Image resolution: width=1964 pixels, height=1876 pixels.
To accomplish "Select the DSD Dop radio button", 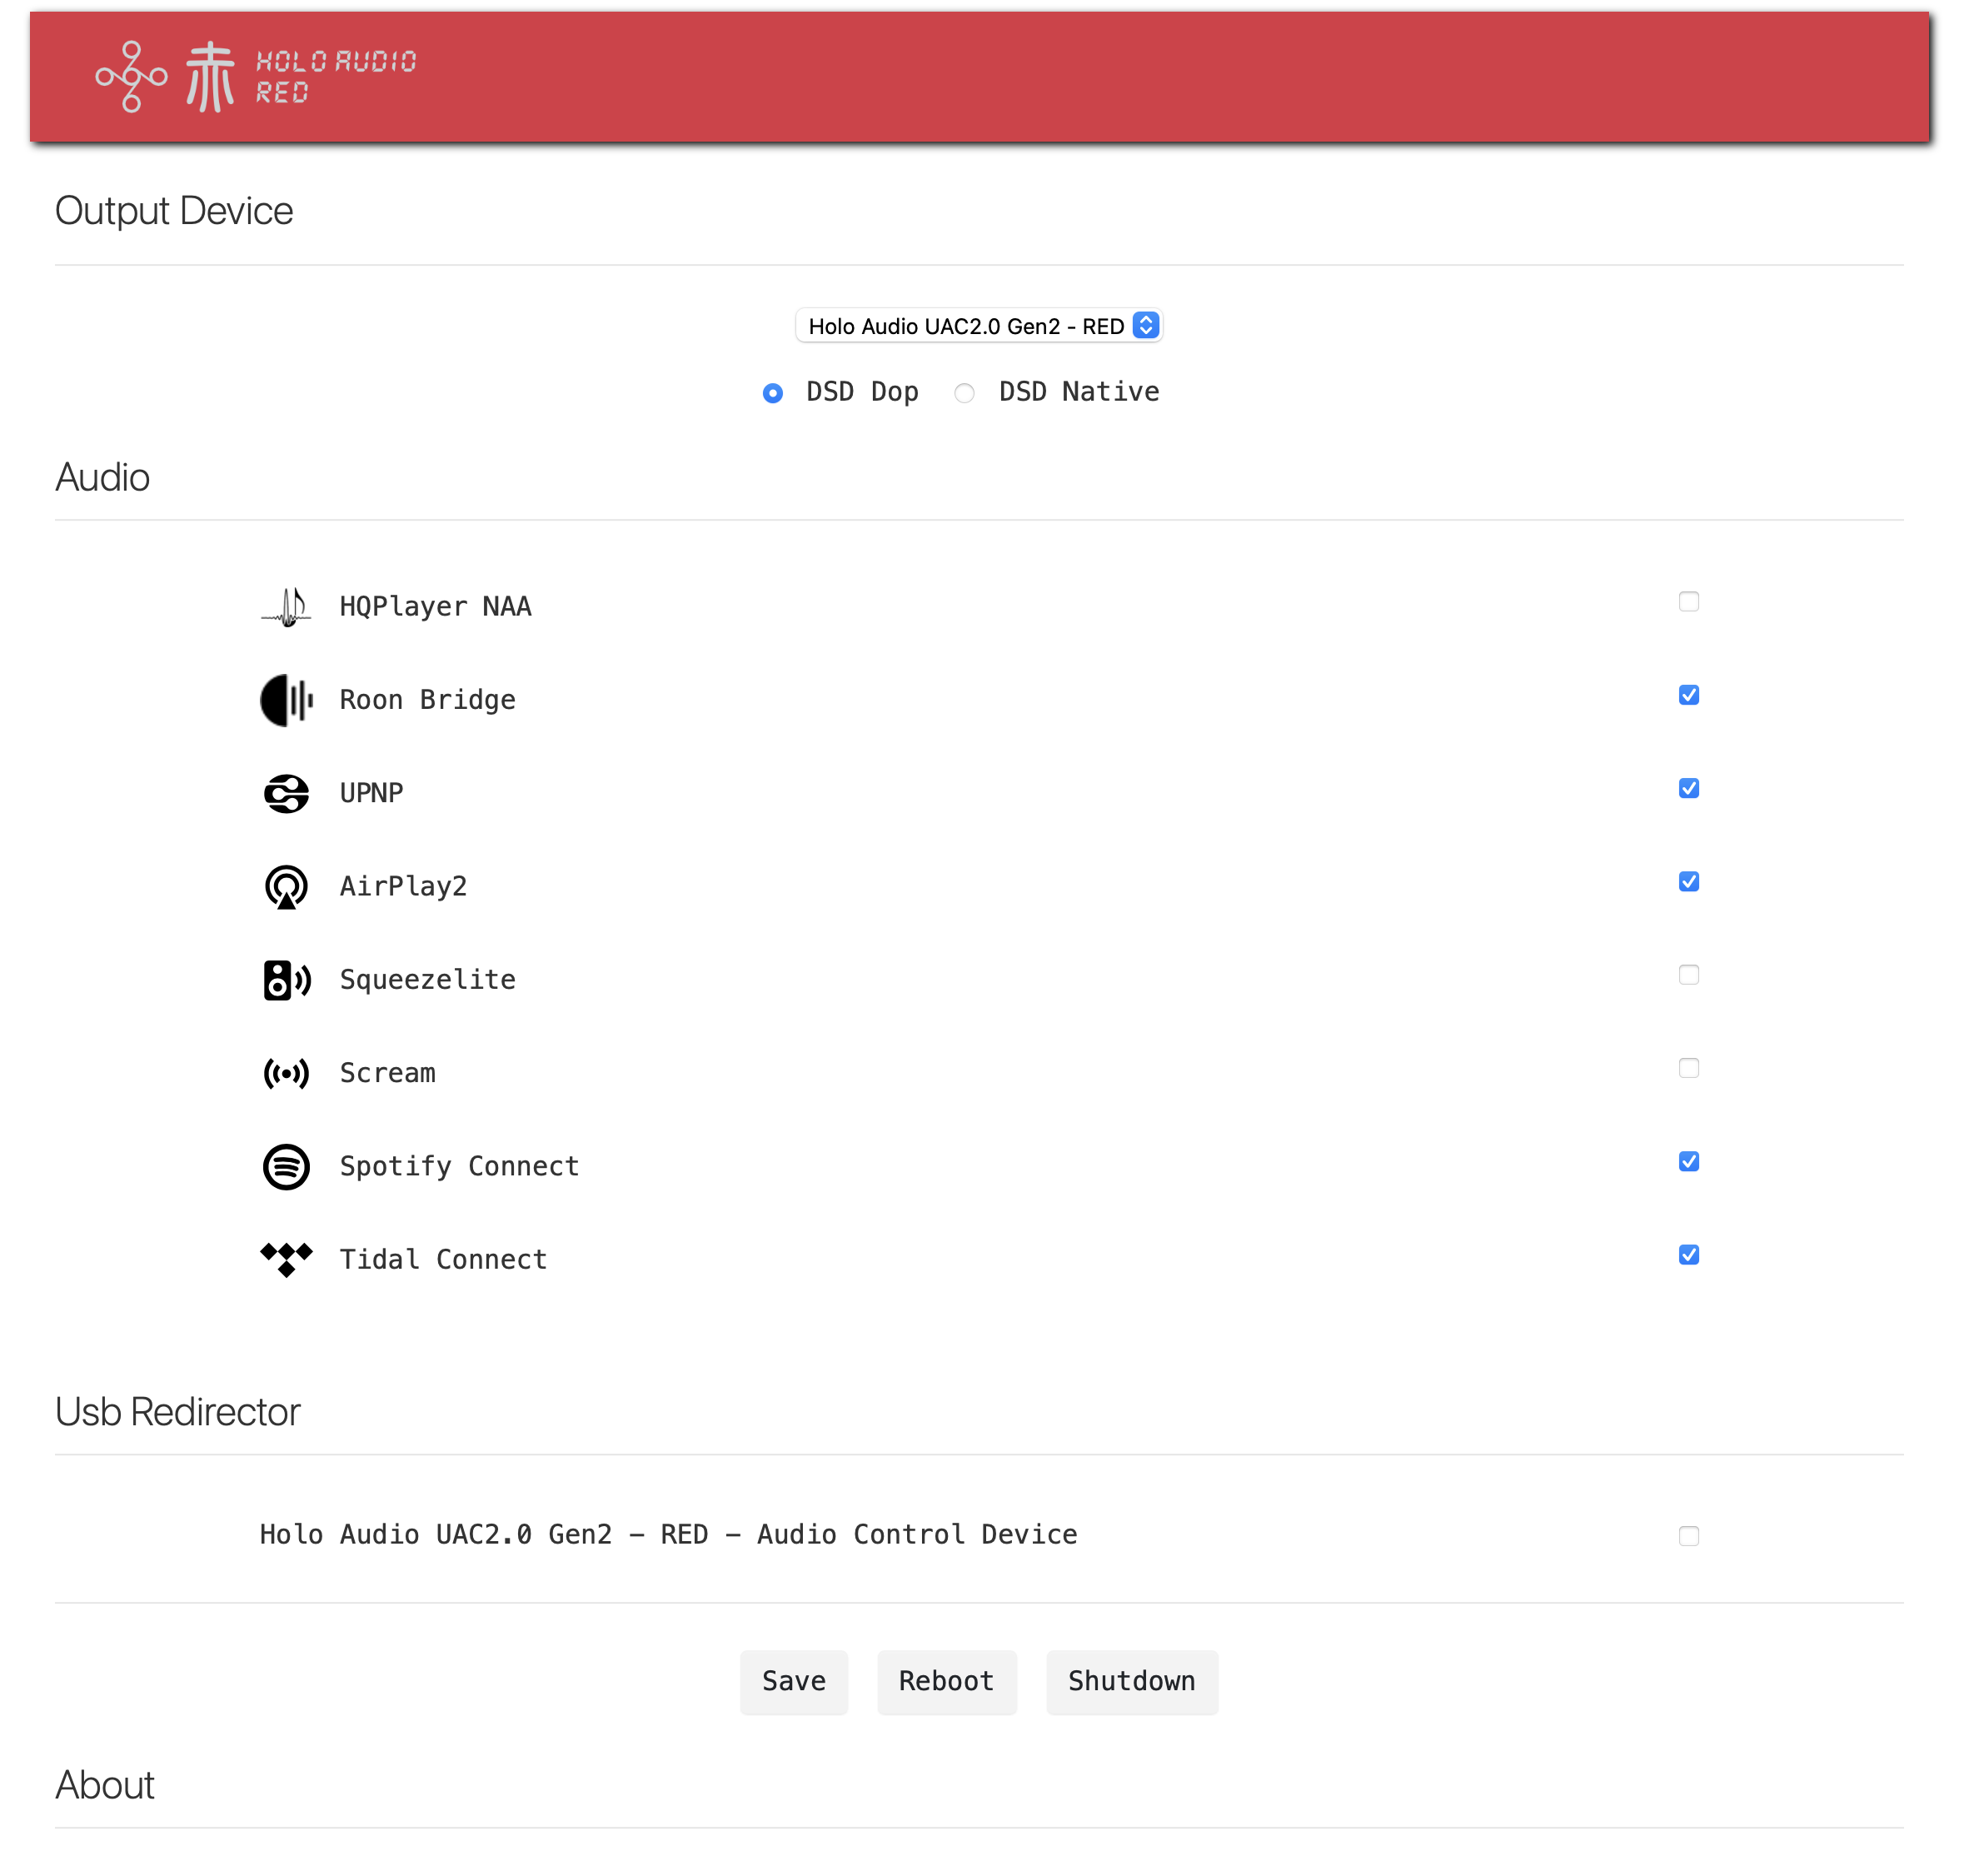I will click(x=772, y=393).
